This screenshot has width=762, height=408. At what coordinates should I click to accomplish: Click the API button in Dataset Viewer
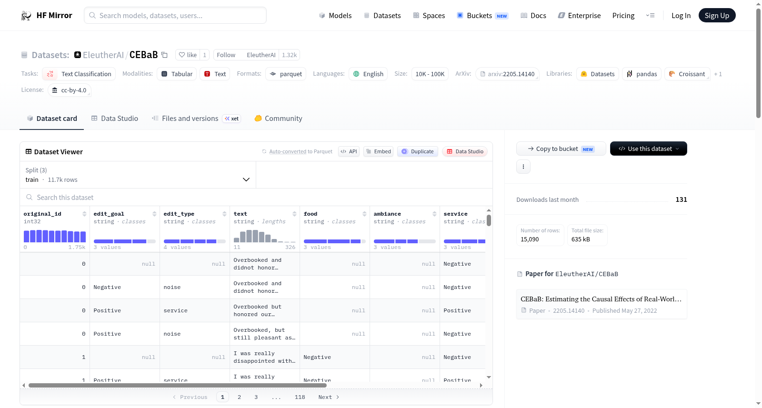click(x=349, y=151)
